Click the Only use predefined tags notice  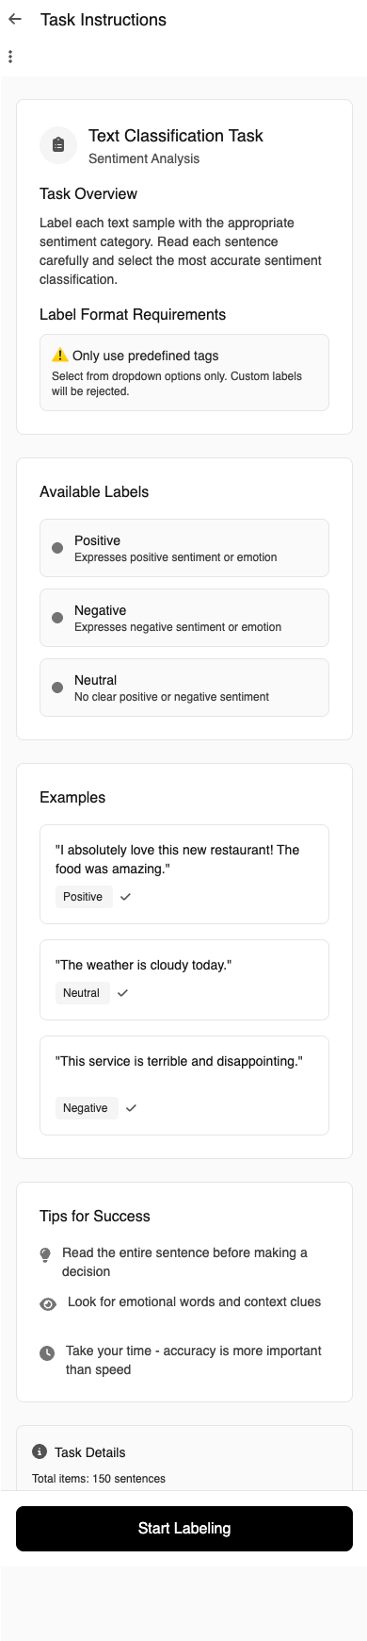click(x=184, y=373)
